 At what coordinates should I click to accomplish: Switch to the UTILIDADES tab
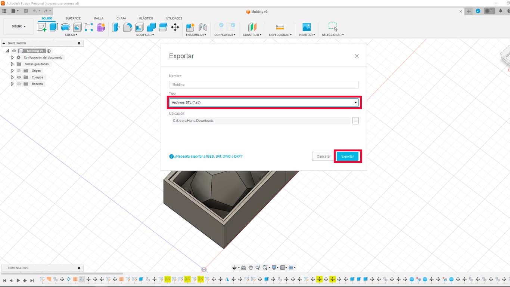(174, 18)
